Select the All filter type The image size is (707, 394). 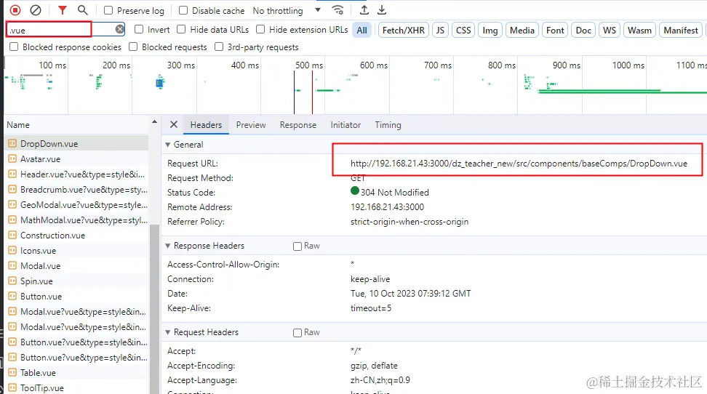pyautogui.click(x=362, y=31)
